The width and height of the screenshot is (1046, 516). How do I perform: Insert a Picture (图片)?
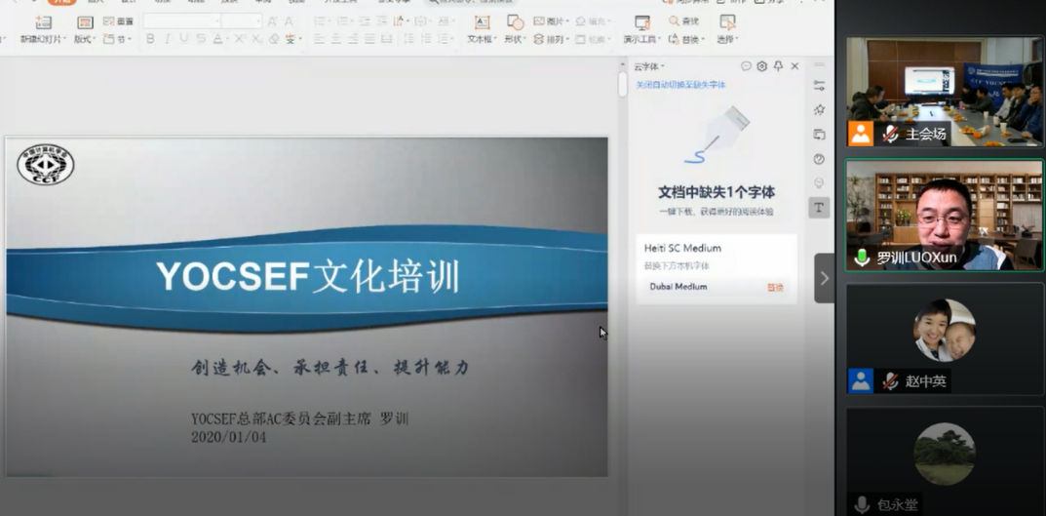[x=550, y=21]
